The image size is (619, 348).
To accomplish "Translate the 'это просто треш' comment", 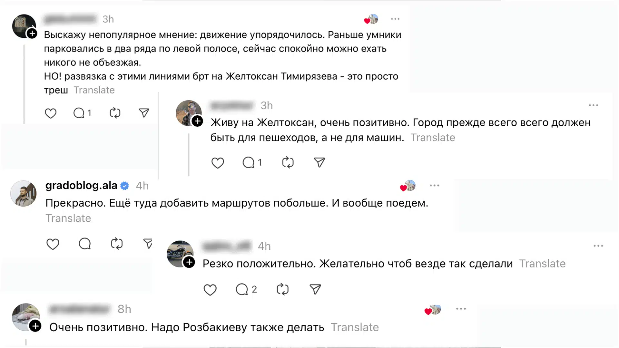I will coord(94,90).
